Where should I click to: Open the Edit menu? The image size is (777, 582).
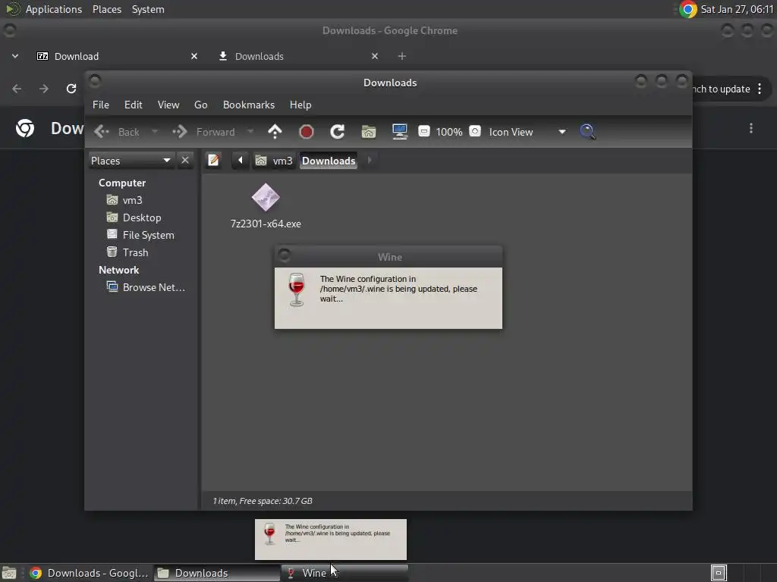tap(134, 105)
